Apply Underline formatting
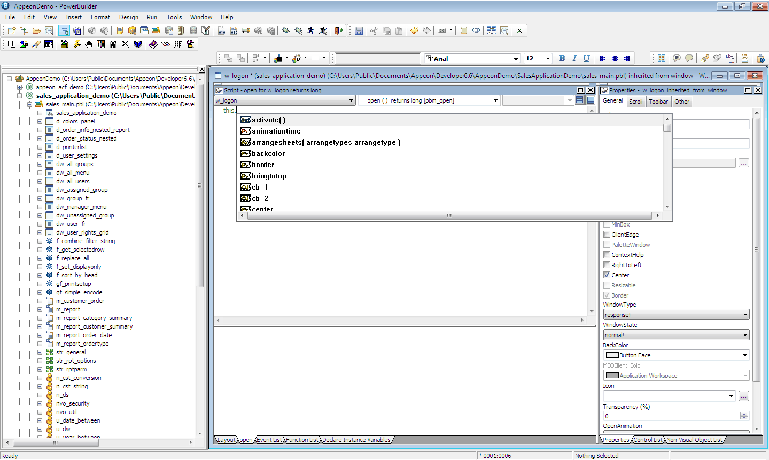769x460 pixels. pyautogui.click(x=587, y=58)
